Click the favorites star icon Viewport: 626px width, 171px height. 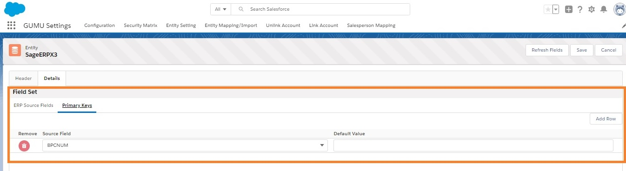(548, 9)
